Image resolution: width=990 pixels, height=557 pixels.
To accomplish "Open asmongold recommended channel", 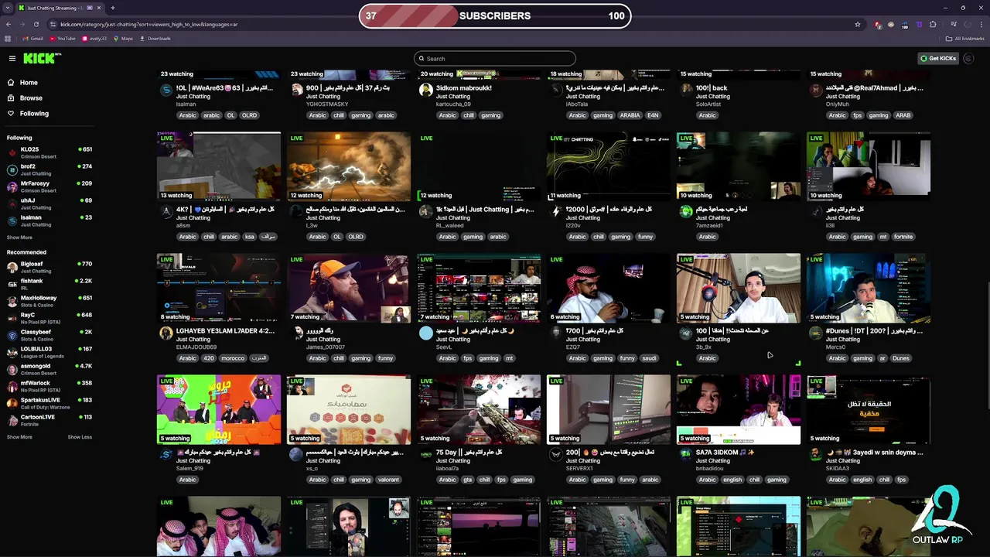I will [49, 369].
